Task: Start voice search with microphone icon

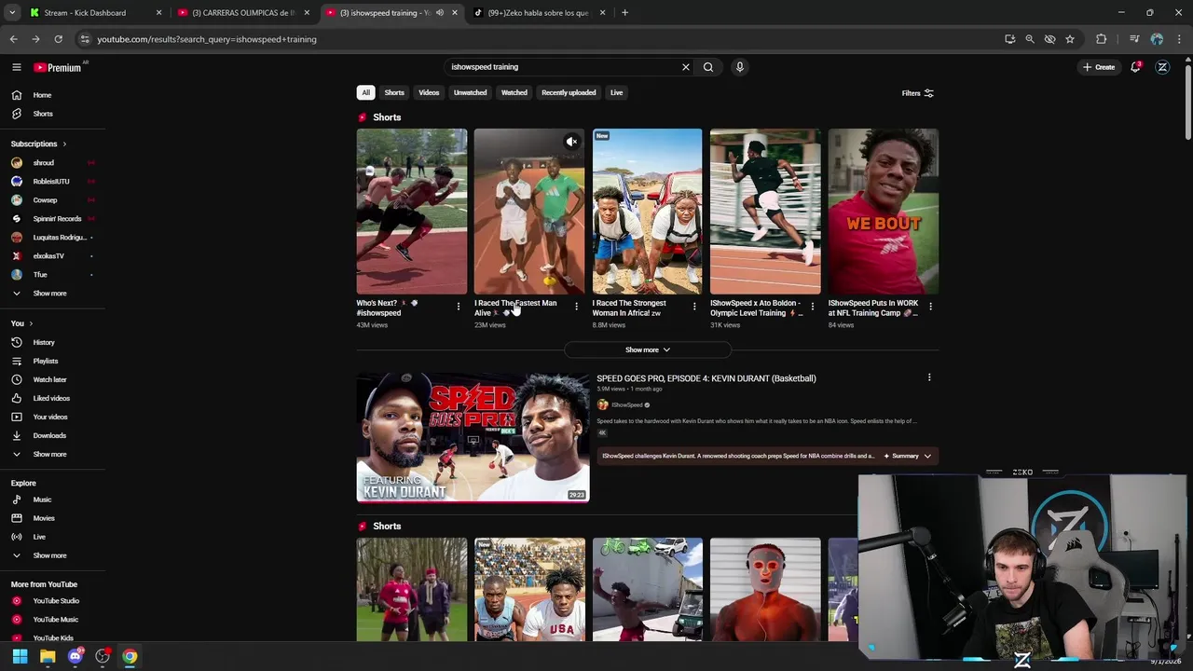Action: [x=740, y=67]
